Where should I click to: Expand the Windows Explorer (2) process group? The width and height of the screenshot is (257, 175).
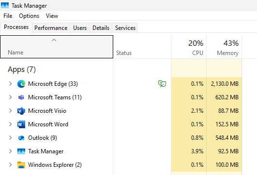click(x=10, y=165)
